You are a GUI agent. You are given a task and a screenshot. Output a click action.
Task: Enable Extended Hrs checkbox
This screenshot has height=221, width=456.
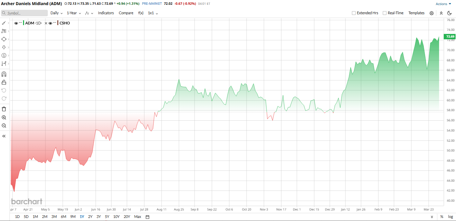click(354, 13)
